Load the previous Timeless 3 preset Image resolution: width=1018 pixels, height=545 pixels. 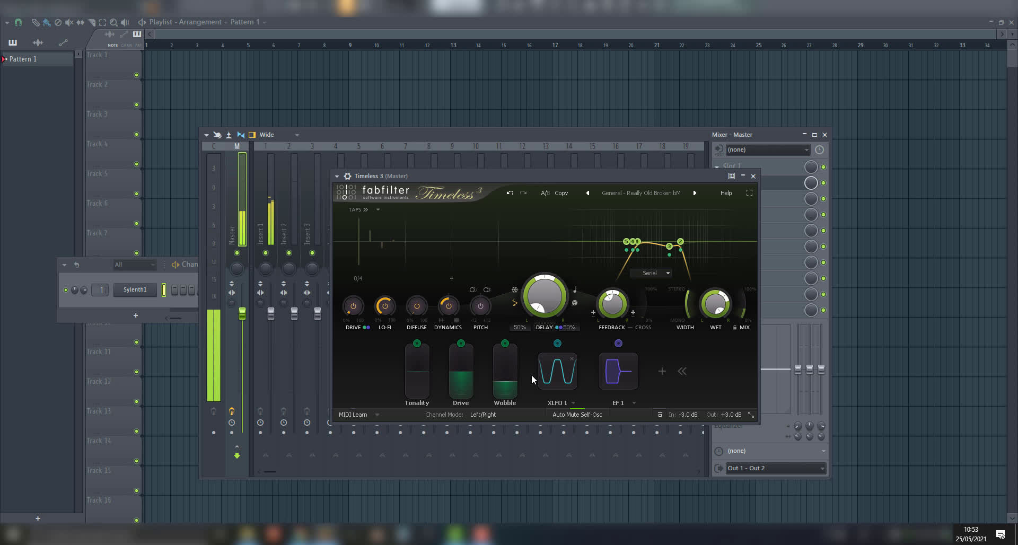(587, 193)
